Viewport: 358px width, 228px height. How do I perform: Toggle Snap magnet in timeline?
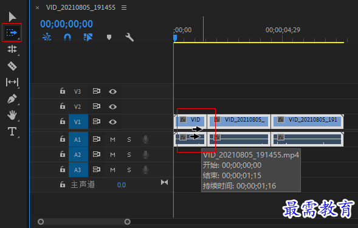pyautogui.click(x=67, y=37)
